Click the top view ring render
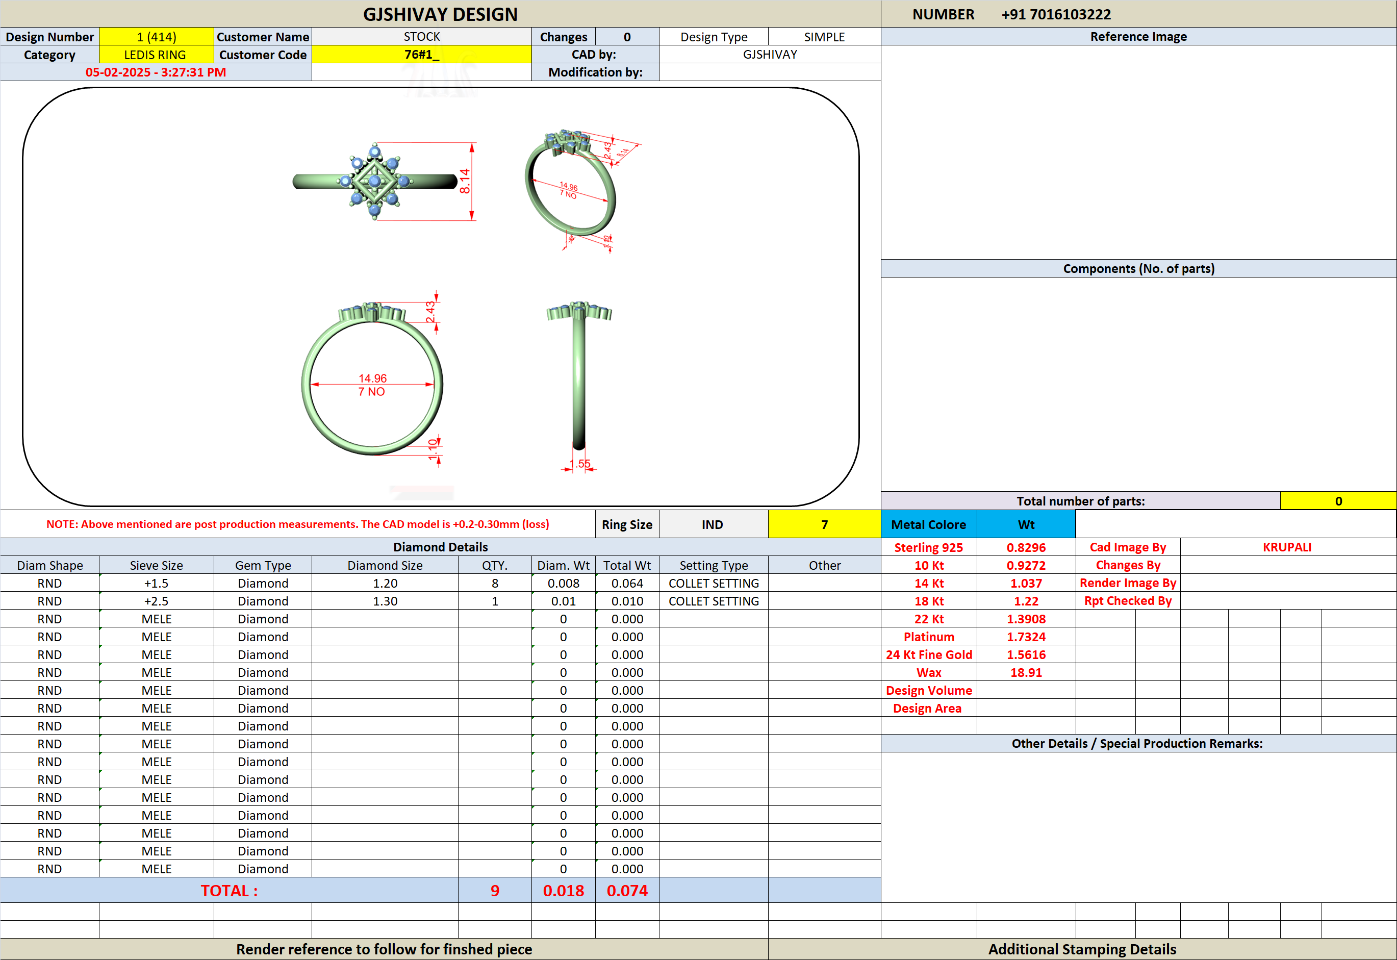The height and width of the screenshot is (960, 1397). pyautogui.click(x=375, y=182)
